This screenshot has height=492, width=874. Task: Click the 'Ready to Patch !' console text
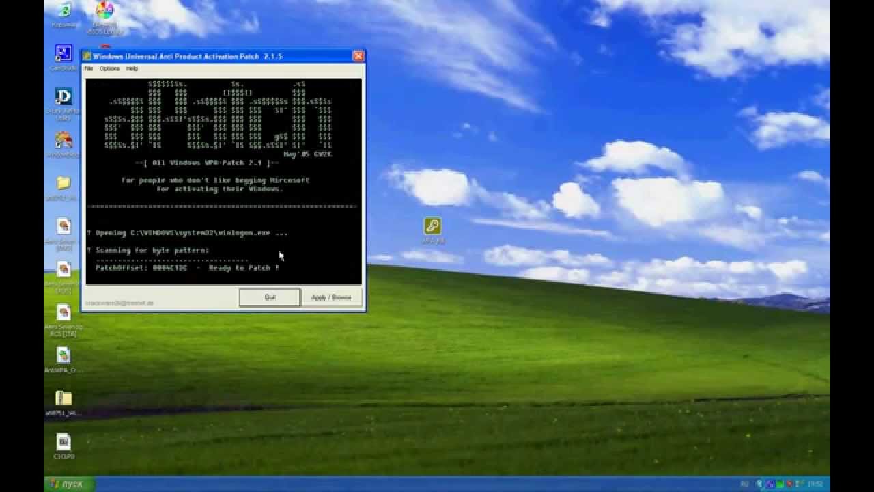[x=244, y=268]
